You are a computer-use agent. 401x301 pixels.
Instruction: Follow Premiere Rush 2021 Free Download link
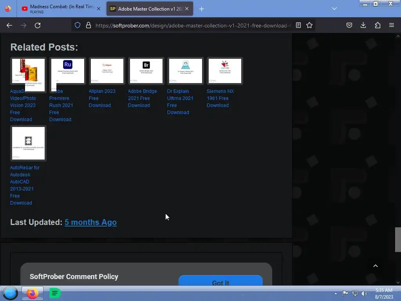(61, 105)
